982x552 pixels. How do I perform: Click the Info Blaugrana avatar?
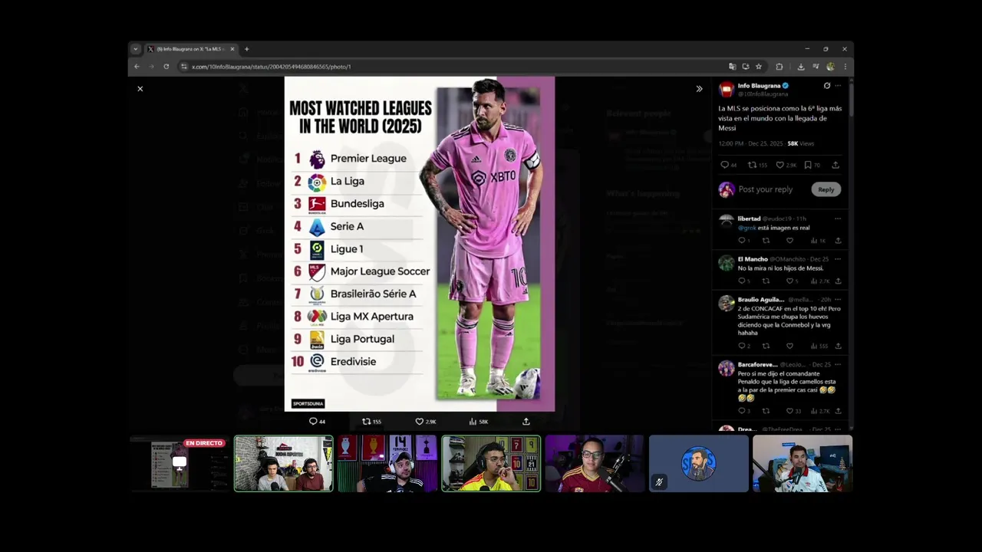[x=726, y=89]
